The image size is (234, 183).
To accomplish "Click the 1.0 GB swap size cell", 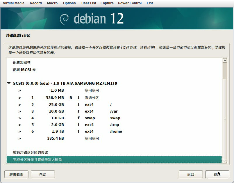I will (x=58, y=118).
